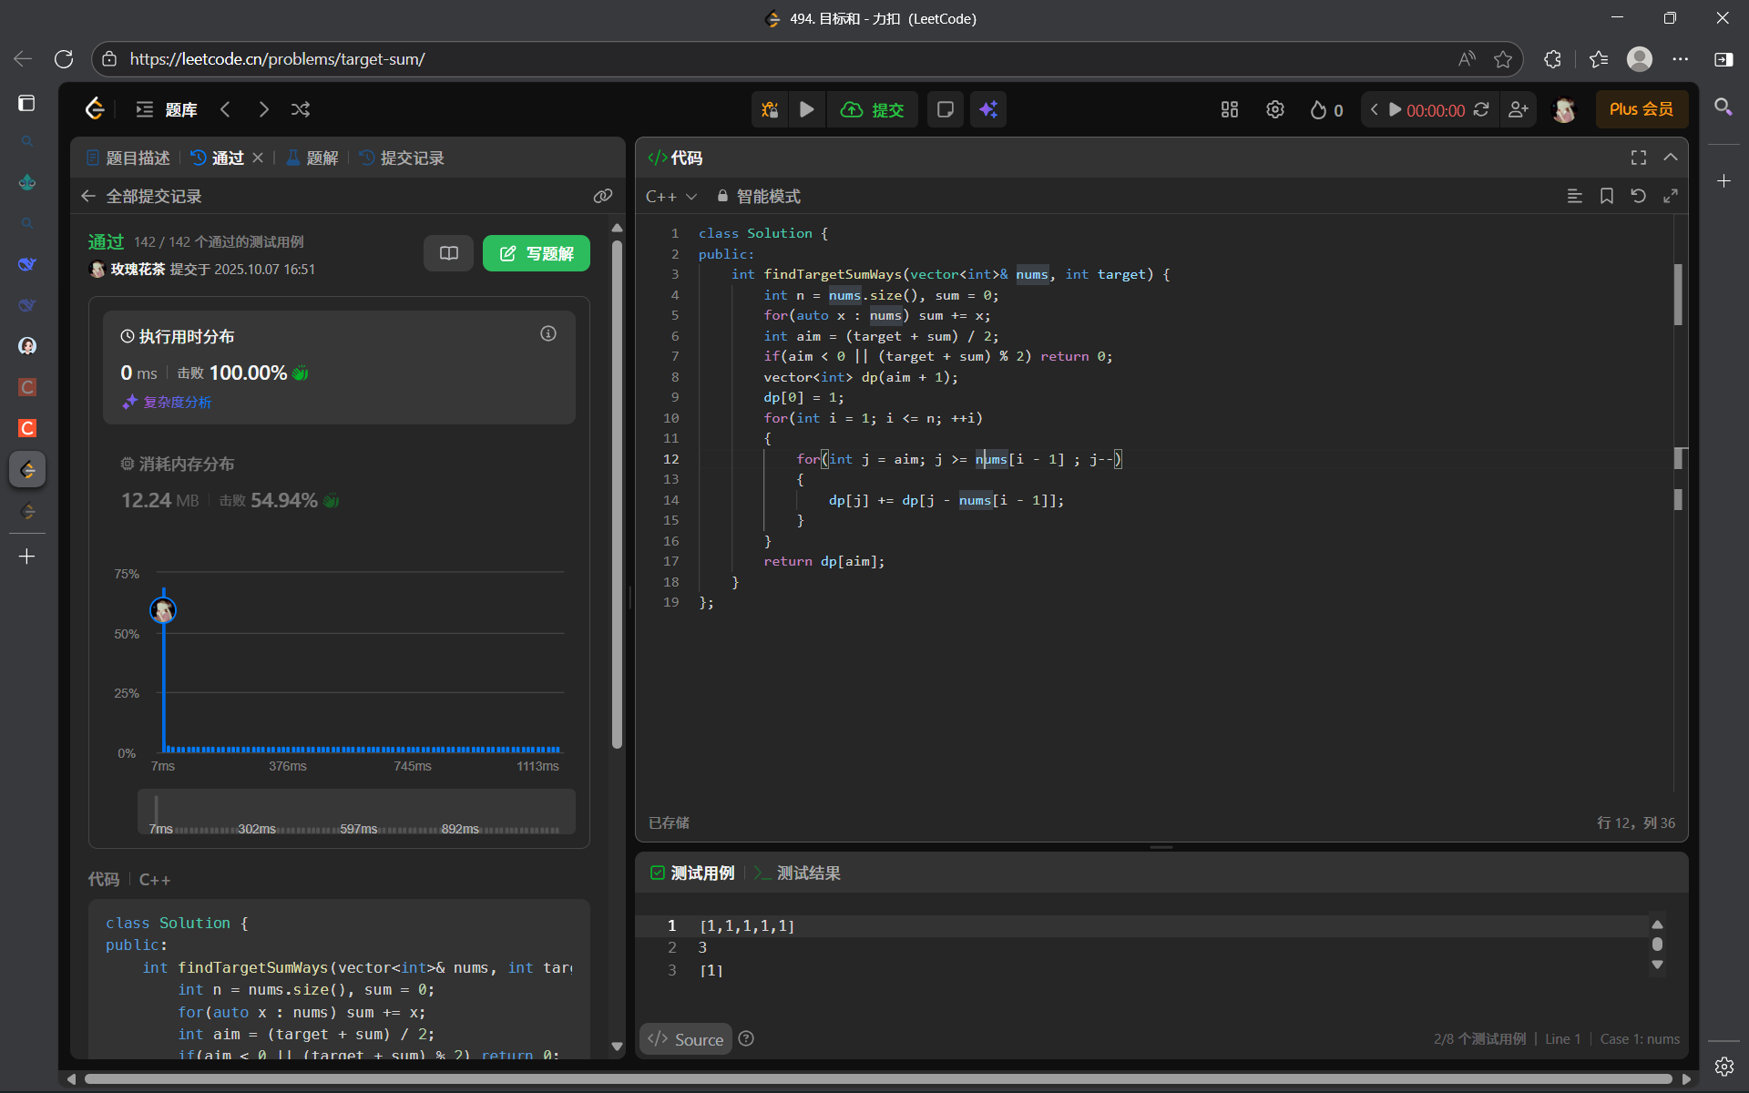The width and height of the screenshot is (1749, 1093).
Task: Switch to the 题目描述 tab
Action: click(x=128, y=158)
